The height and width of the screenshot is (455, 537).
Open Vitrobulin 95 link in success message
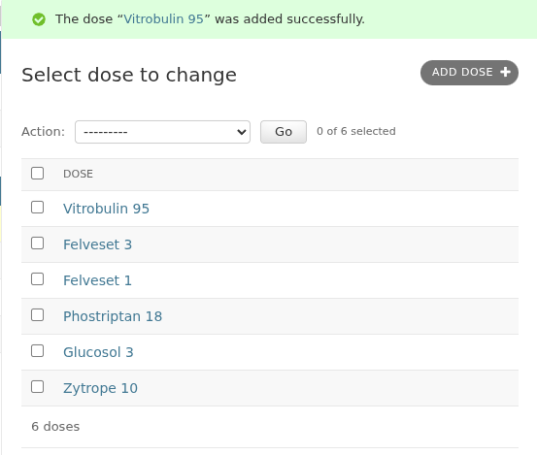point(163,19)
